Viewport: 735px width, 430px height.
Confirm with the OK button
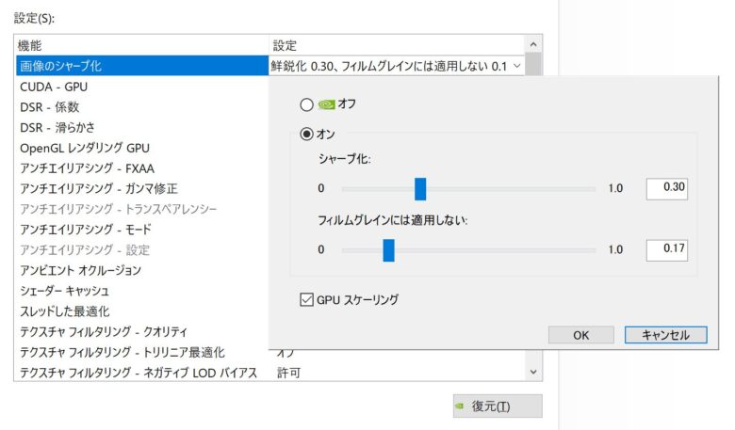coord(581,335)
